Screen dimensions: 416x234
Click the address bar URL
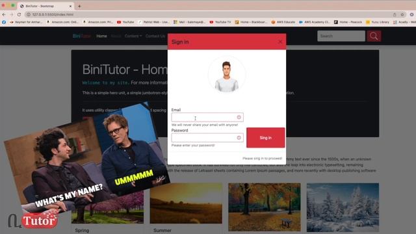coord(53,14)
